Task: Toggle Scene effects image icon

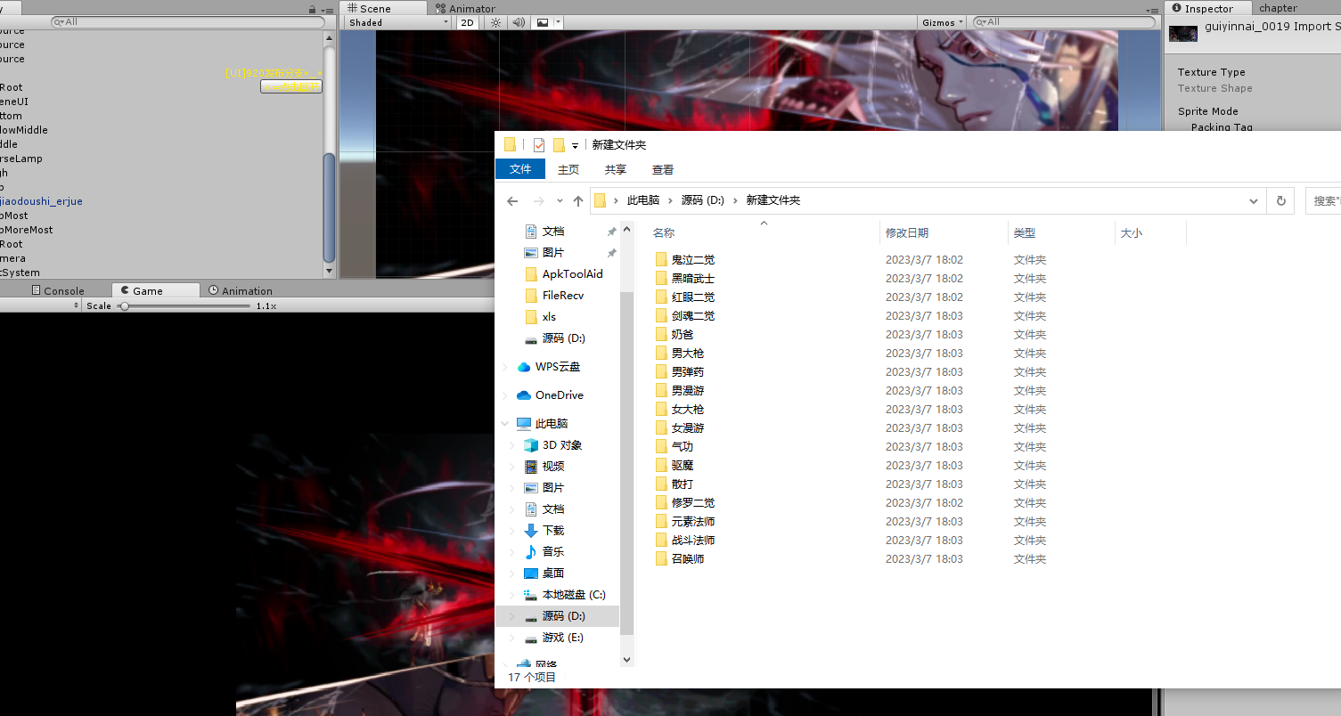Action: point(541,23)
